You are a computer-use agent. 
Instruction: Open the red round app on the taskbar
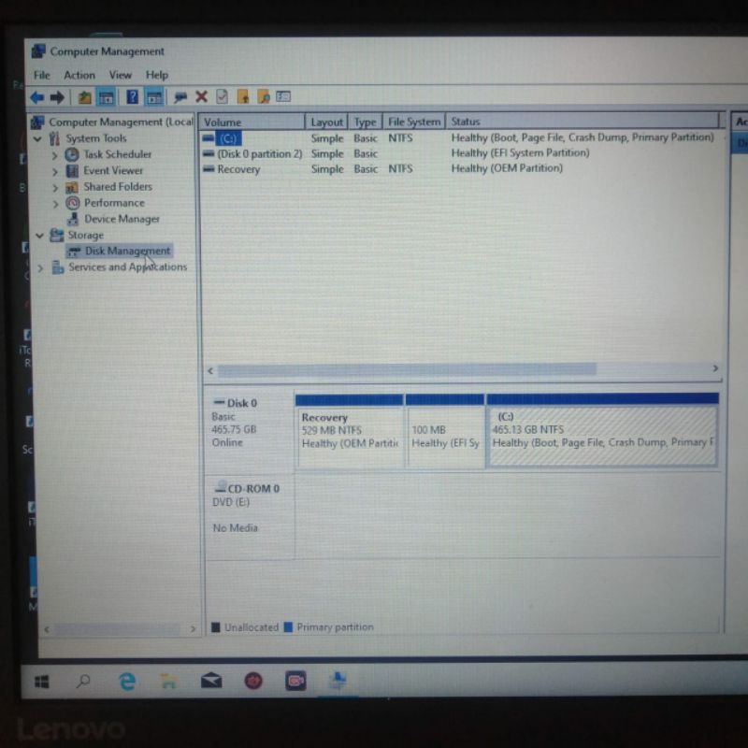(253, 681)
